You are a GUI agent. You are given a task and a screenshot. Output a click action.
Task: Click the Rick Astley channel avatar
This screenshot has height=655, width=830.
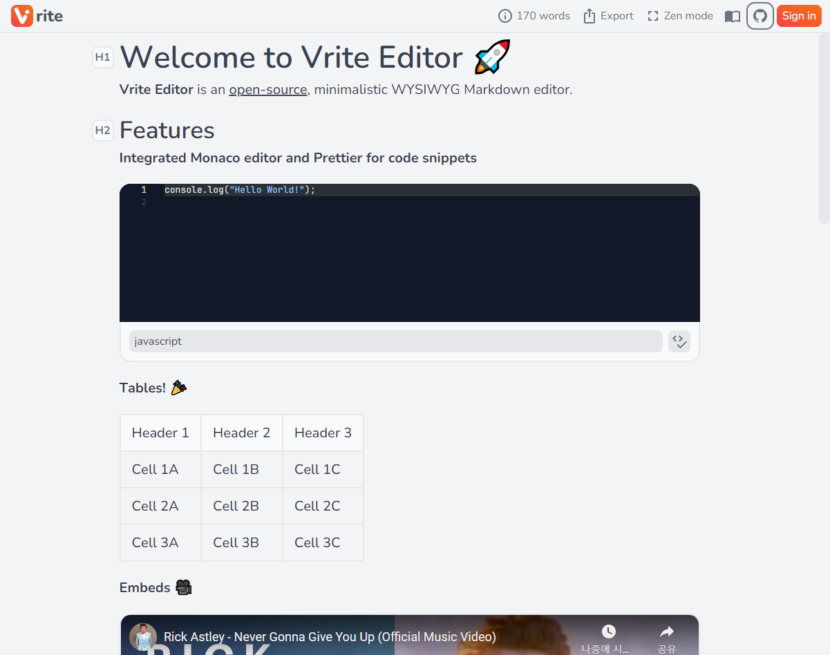pyautogui.click(x=142, y=636)
